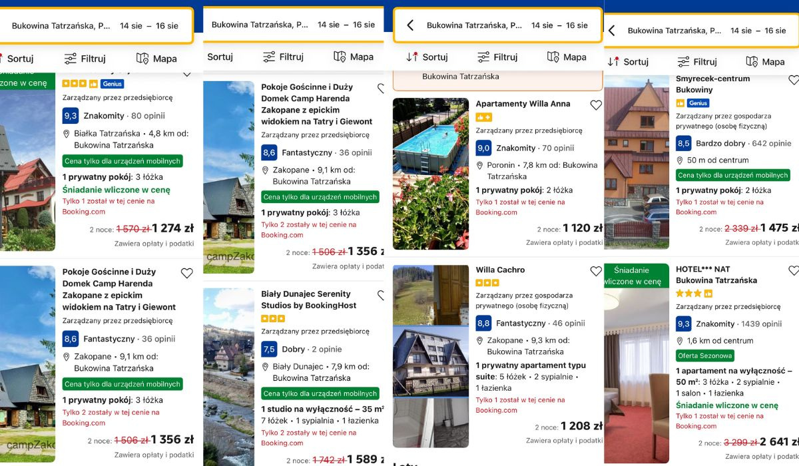Tap the back arrow beside the search in the third screenshot
Image resolution: width=799 pixels, height=466 pixels.
[x=410, y=25]
